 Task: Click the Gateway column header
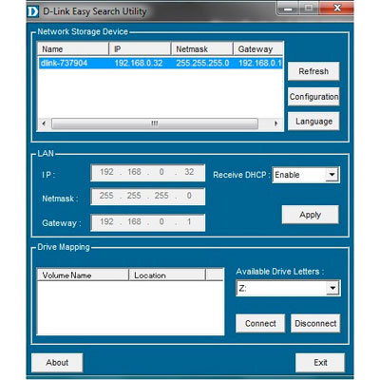[258, 49]
